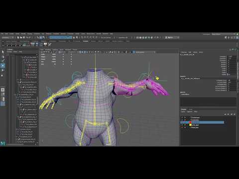Click the top value field in Channel Box
The image size is (239, 179).
tap(232, 57)
